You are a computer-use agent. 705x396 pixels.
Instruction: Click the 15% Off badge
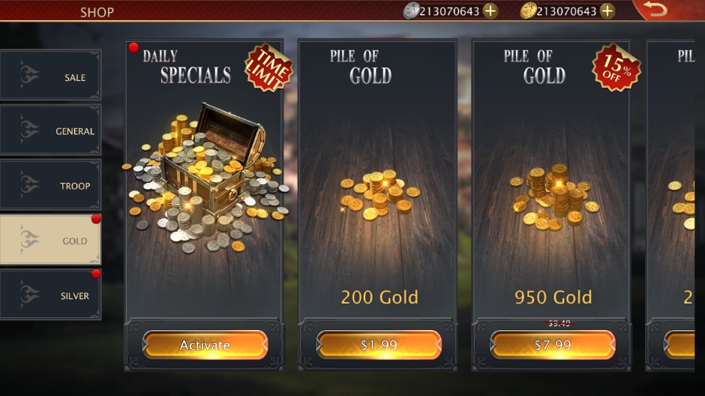tap(616, 67)
